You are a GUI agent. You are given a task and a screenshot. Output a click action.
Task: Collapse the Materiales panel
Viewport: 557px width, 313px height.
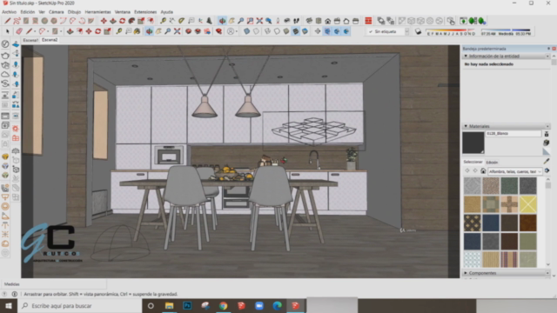(x=466, y=126)
